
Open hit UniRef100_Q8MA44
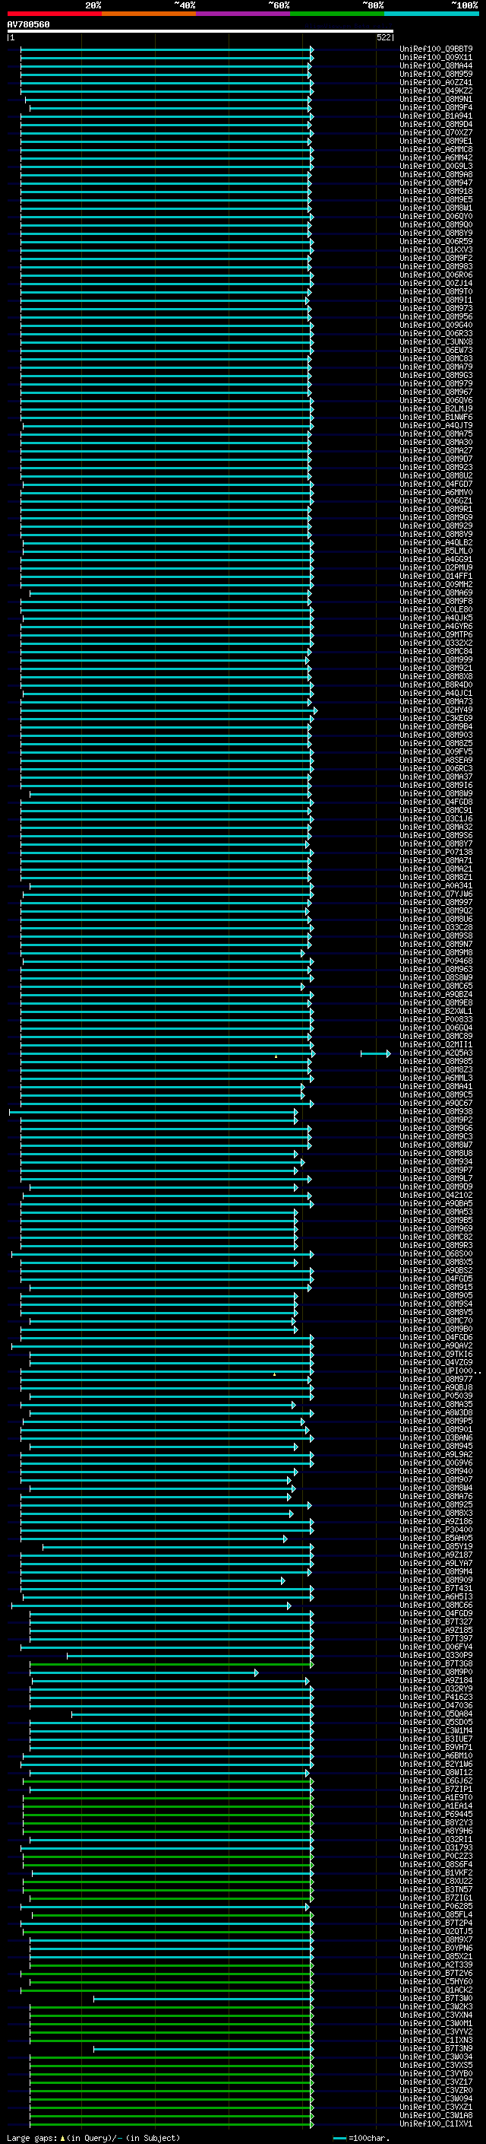[x=436, y=65]
